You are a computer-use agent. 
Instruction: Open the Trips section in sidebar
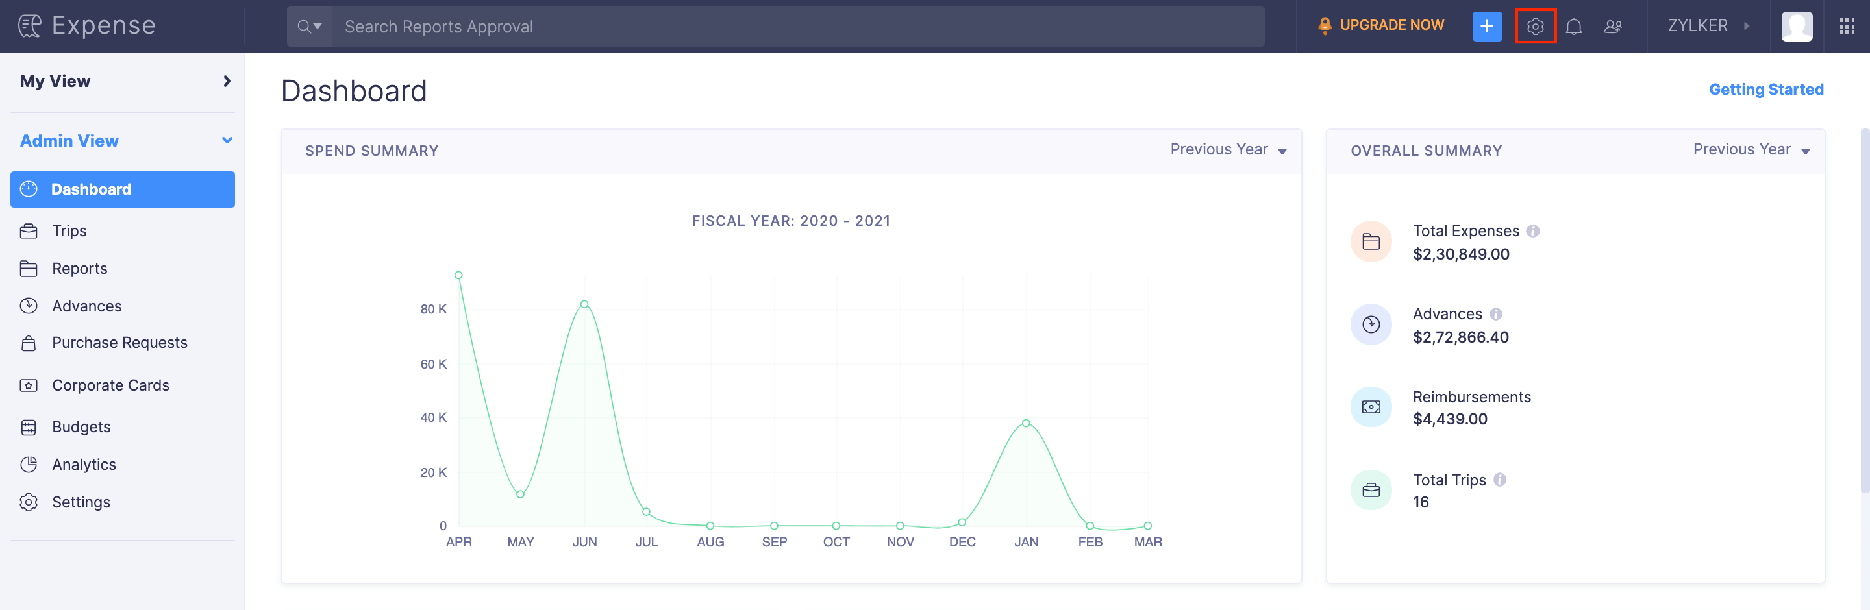(69, 230)
